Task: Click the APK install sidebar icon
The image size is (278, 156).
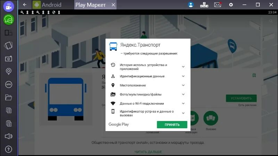Action: [8, 84]
